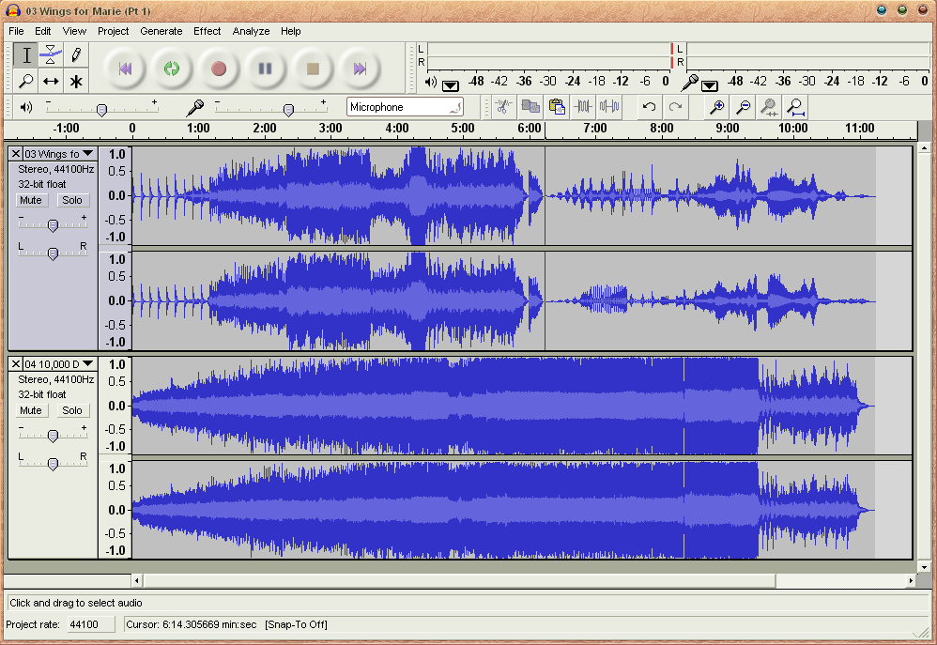Viewport: 937px width, 645px height.
Task: Mute the 04 10,000 D track
Action: (31, 410)
